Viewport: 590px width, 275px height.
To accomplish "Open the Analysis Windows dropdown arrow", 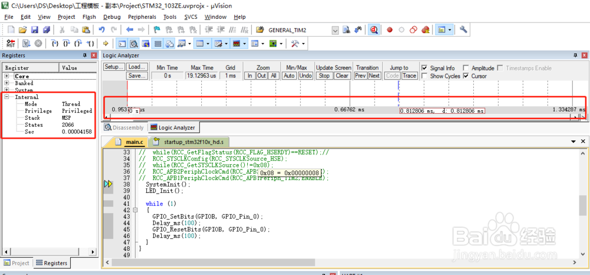I will click(x=245, y=44).
